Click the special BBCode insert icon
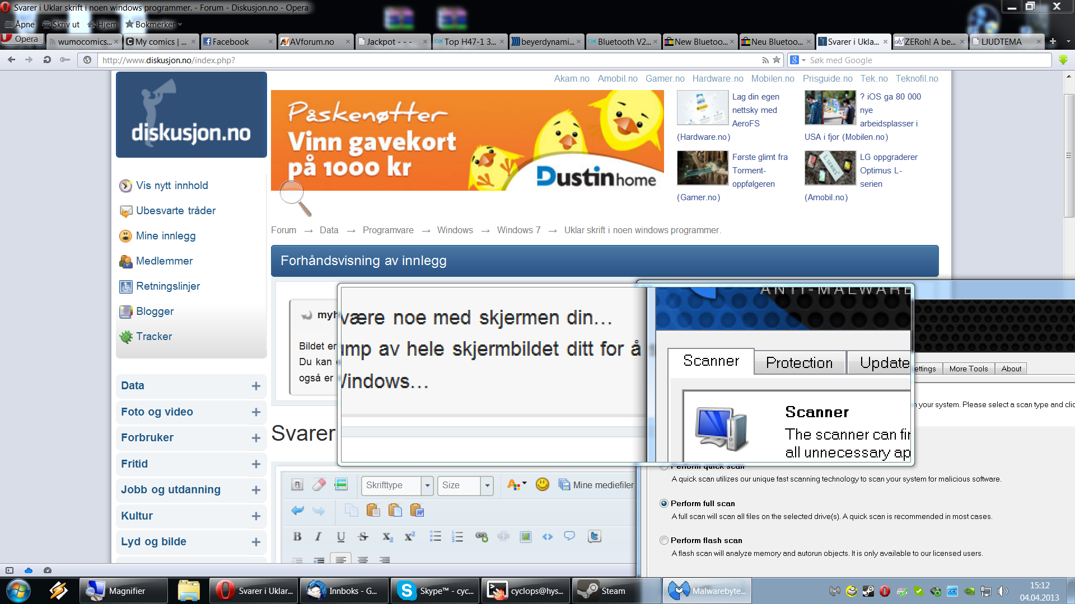This screenshot has height=604, width=1075. (x=340, y=484)
